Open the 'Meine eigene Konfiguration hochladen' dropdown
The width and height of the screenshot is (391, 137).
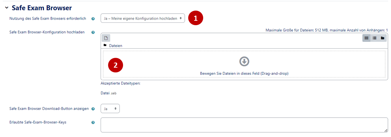pos(142,18)
